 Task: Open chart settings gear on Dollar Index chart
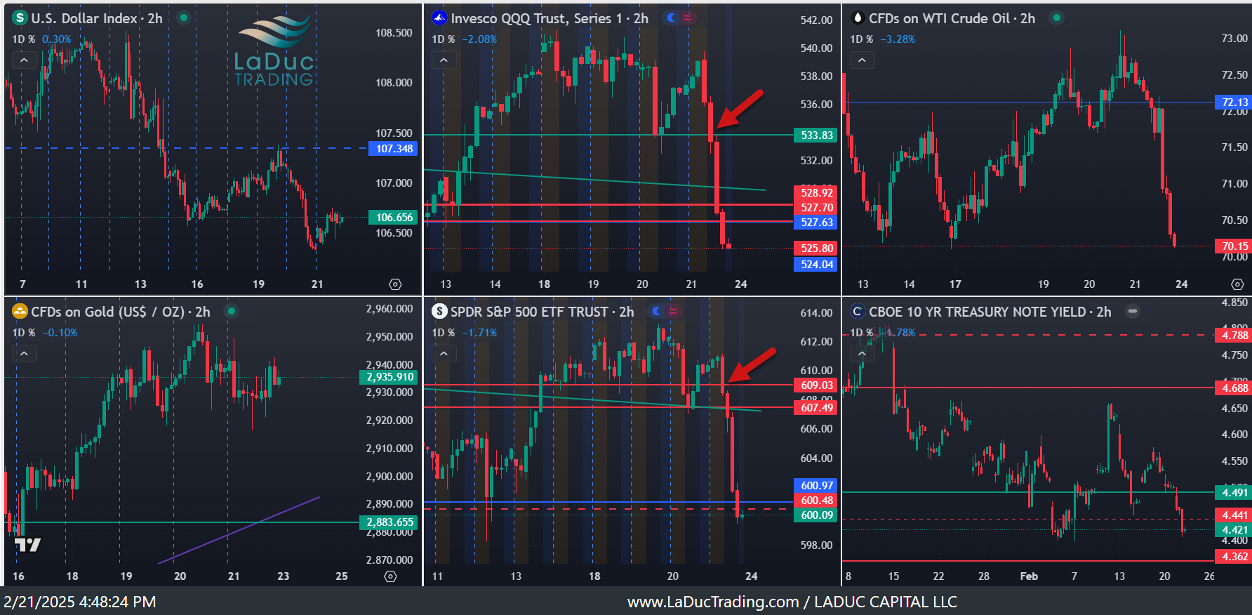395,284
